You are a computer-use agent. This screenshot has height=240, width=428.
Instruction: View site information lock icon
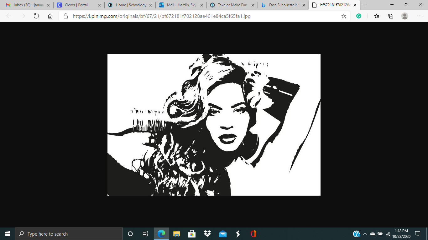[66, 16]
